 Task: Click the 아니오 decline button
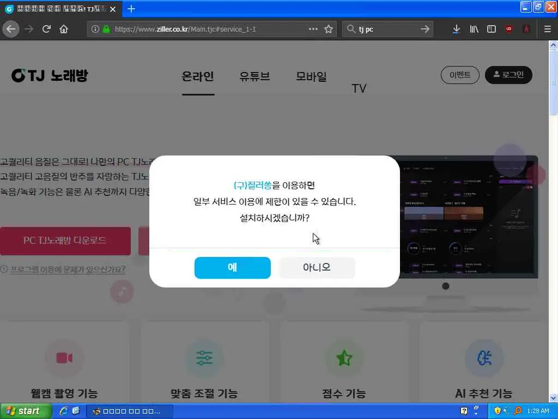[x=317, y=267]
